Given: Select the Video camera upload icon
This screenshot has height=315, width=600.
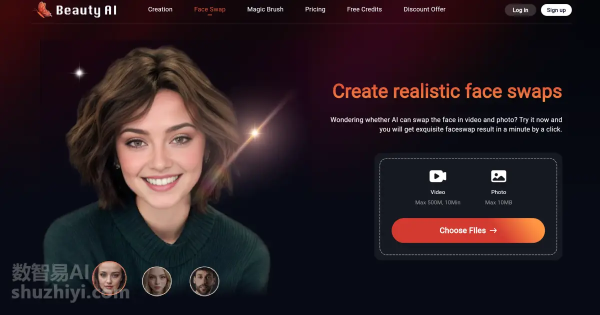Looking at the screenshot, I should (437, 176).
